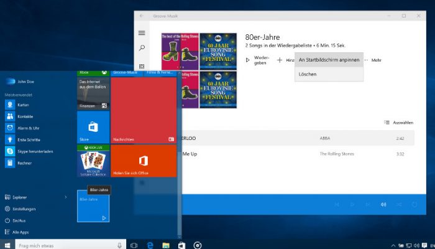Click Skype herunterladen
This screenshot has height=249, width=435.
coord(29,151)
